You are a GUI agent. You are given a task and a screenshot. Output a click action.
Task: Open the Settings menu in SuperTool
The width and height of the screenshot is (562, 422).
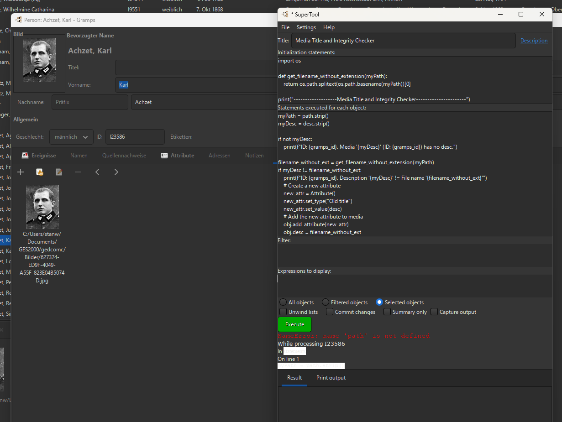point(306,27)
